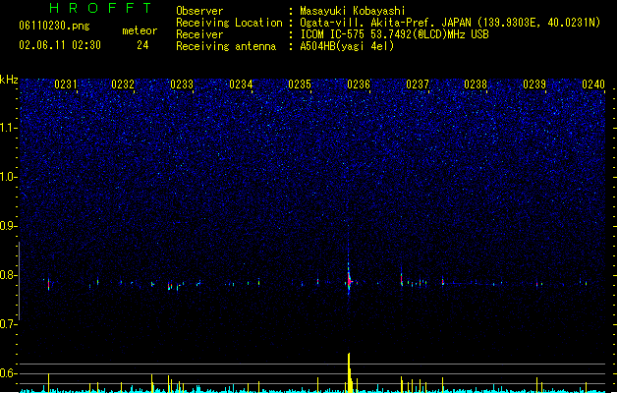This screenshot has height=393, width=618.
Task: Click the timestamp 02.06.11 02:30
Action: point(60,45)
